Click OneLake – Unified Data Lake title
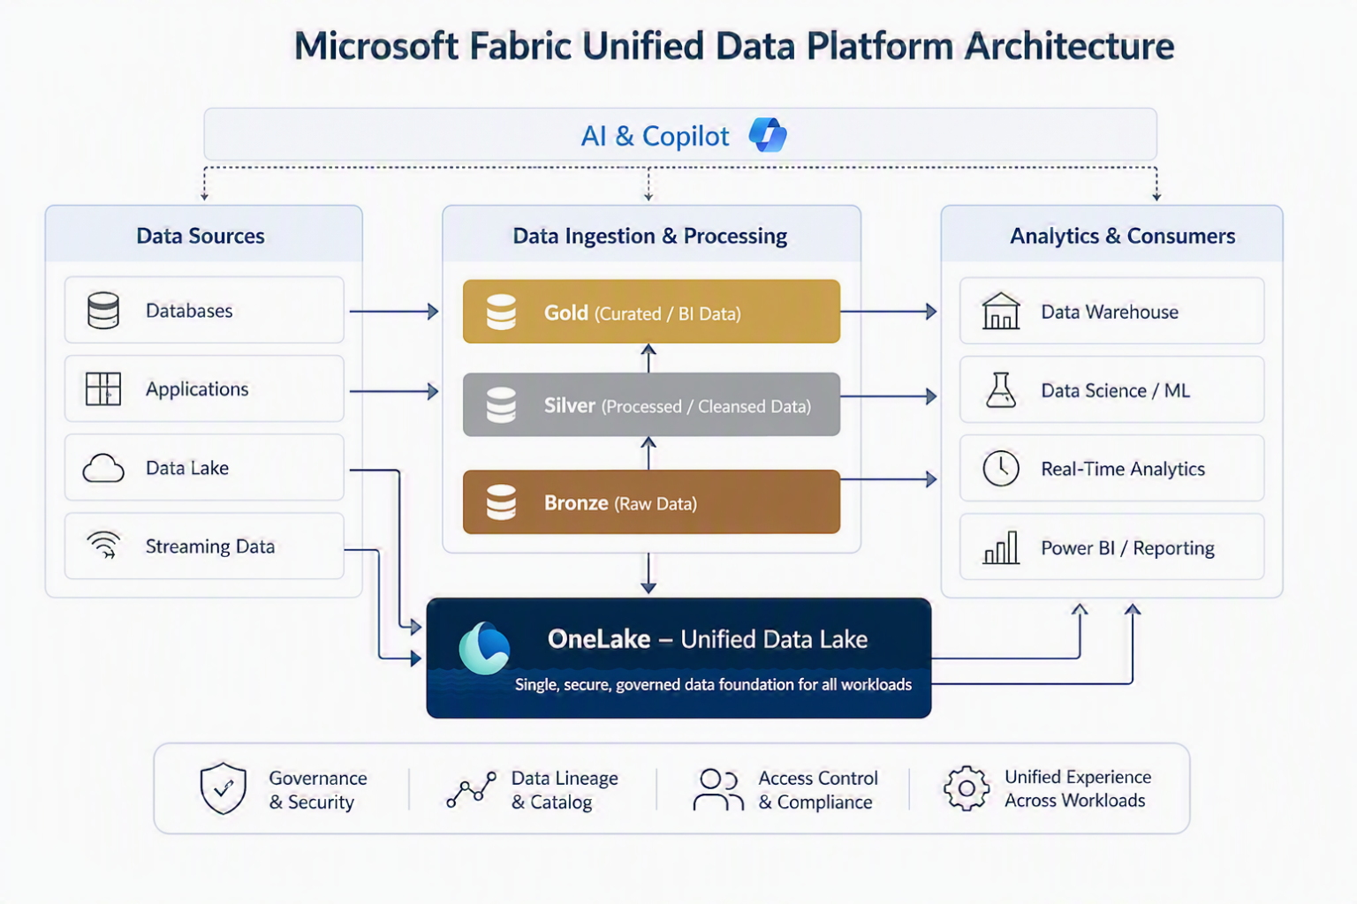 pyautogui.click(x=708, y=638)
